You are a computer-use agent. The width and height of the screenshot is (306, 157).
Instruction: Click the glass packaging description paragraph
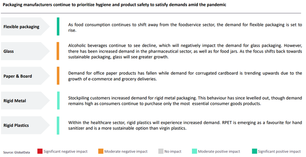click(185, 51)
